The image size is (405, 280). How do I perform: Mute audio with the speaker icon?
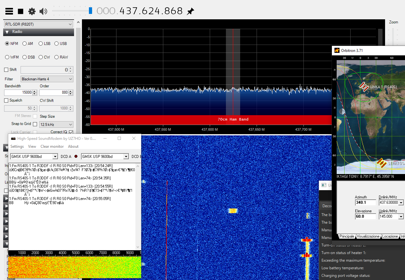pos(43,11)
